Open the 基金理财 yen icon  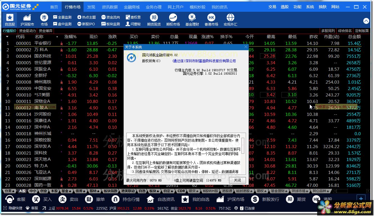click(192, 20)
